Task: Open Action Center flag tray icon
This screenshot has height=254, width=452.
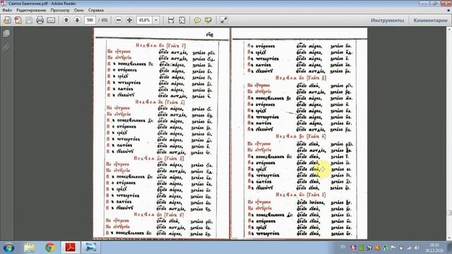Action: click(393, 248)
